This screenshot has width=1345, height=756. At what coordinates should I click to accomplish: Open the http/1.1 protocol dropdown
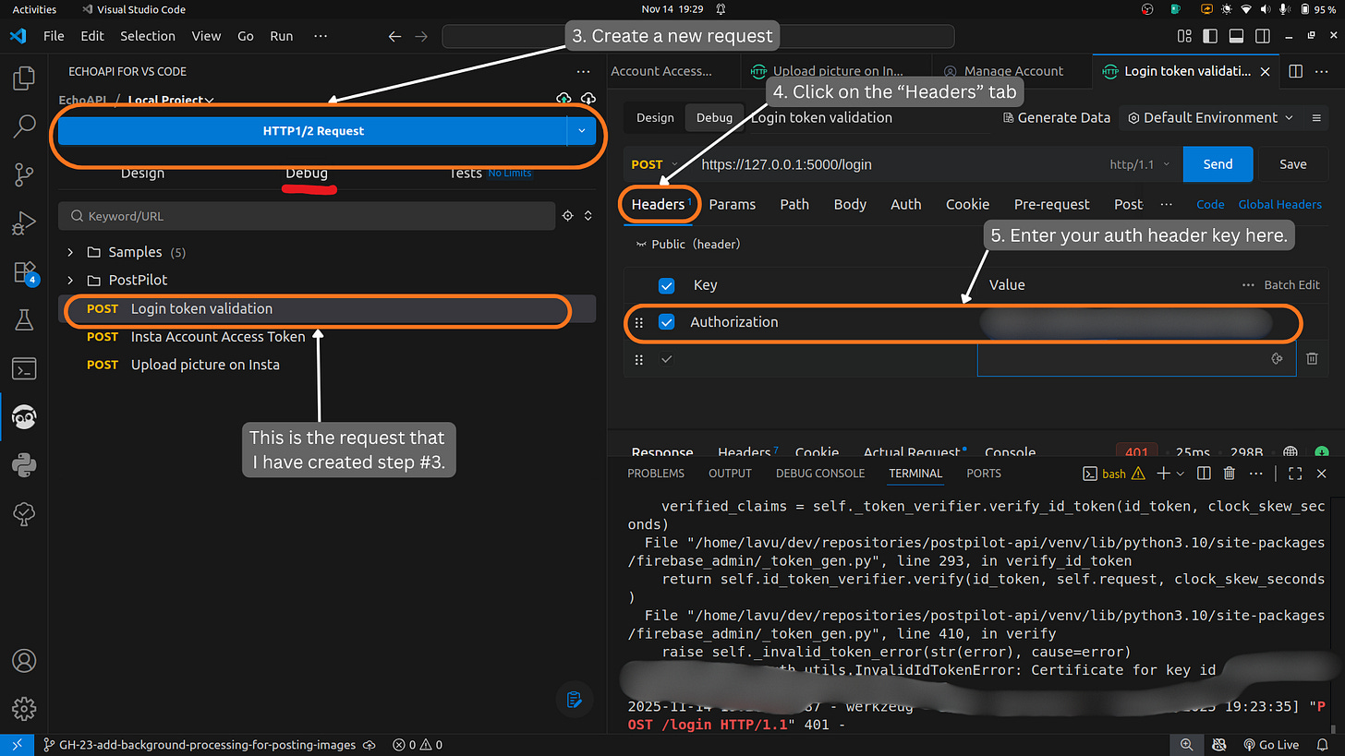[1140, 164]
